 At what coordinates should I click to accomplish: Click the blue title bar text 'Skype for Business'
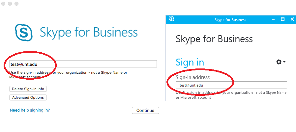[x=230, y=20]
